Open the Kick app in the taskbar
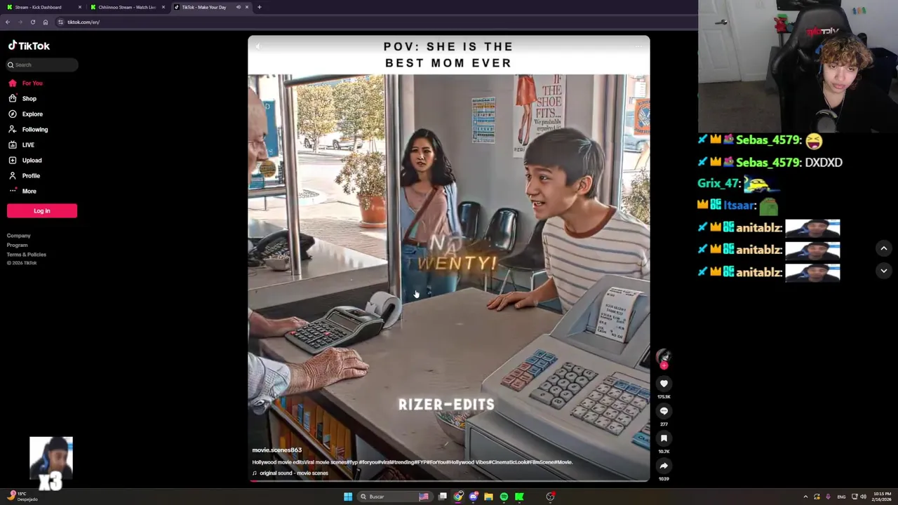Screen dimensions: 898x505 tap(519, 497)
